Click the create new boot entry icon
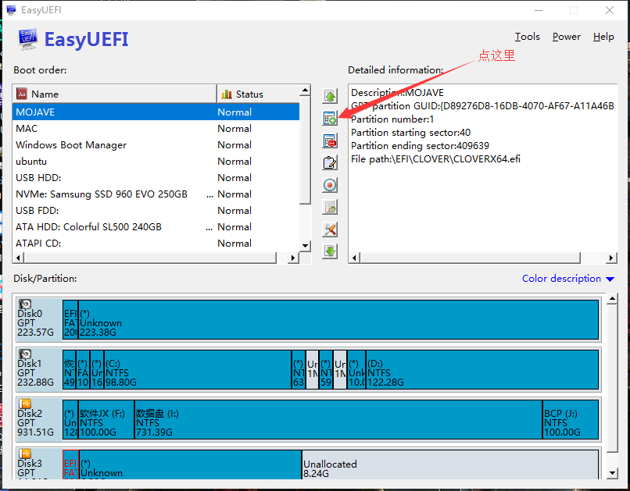This screenshot has height=491, width=630. (x=330, y=119)
